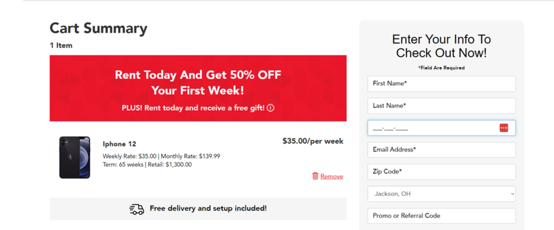Click the trash can icon beside Remove

[x=315, y=176]
